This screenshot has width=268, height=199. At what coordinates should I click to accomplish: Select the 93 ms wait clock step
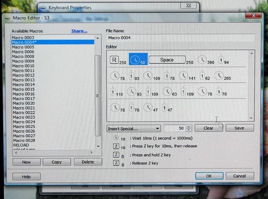[134, 92]
